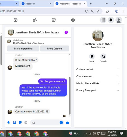Click More Options button
The image size is (127, 137).
pyautogui.click(x=55, y=48)
